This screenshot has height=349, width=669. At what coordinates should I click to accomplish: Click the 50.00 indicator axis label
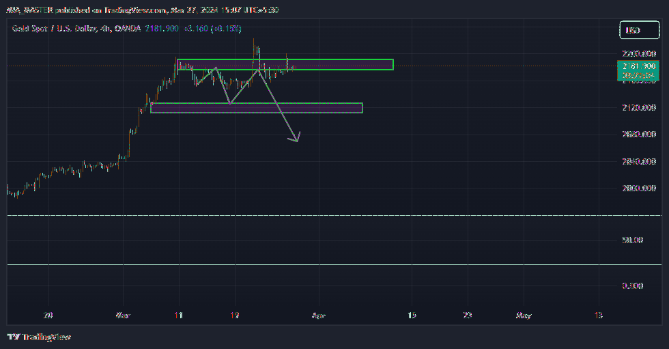[632, 240]
